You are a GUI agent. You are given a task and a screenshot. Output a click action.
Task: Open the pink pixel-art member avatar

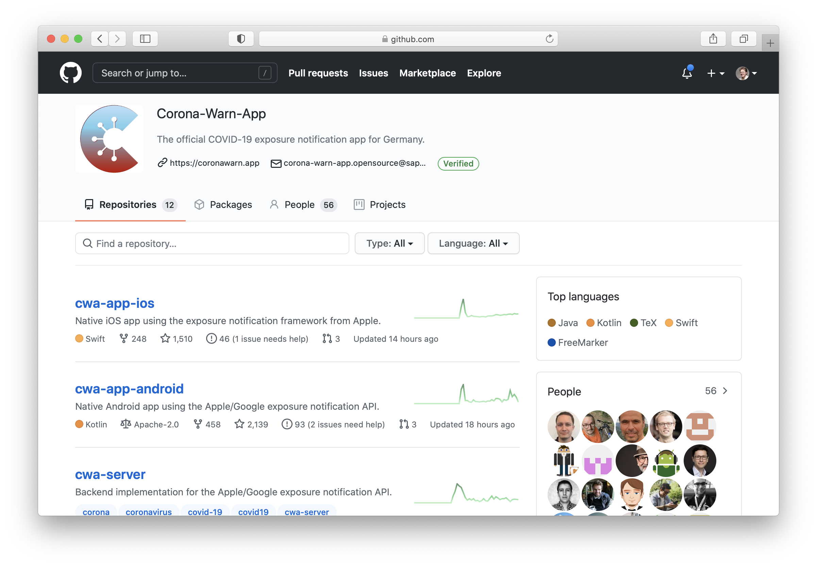point(598,461)
